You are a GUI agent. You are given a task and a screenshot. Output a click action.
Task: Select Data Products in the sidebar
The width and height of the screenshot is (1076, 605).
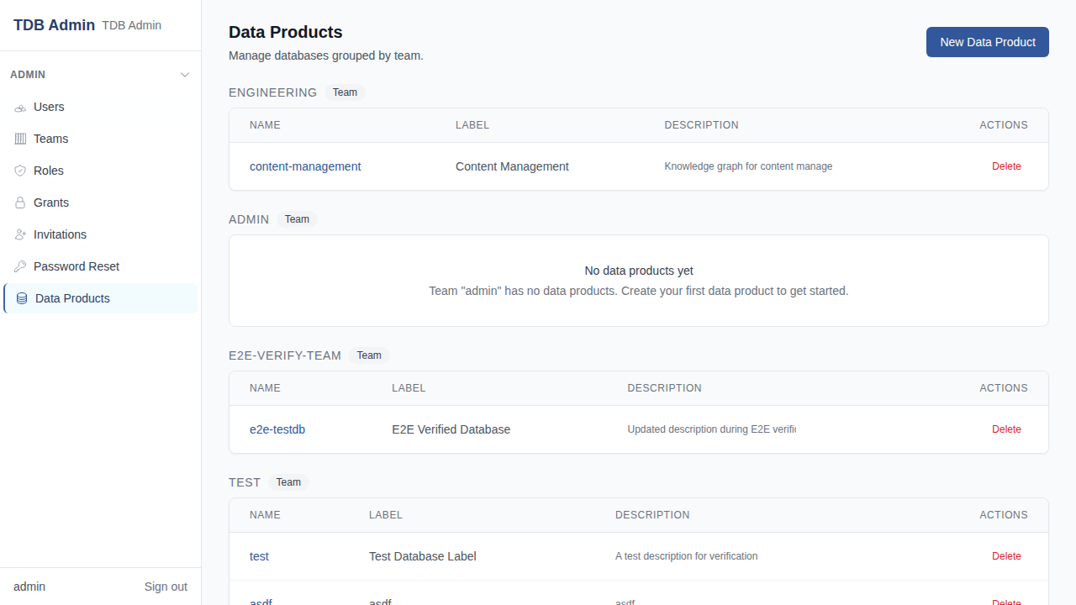pos(101,298)
